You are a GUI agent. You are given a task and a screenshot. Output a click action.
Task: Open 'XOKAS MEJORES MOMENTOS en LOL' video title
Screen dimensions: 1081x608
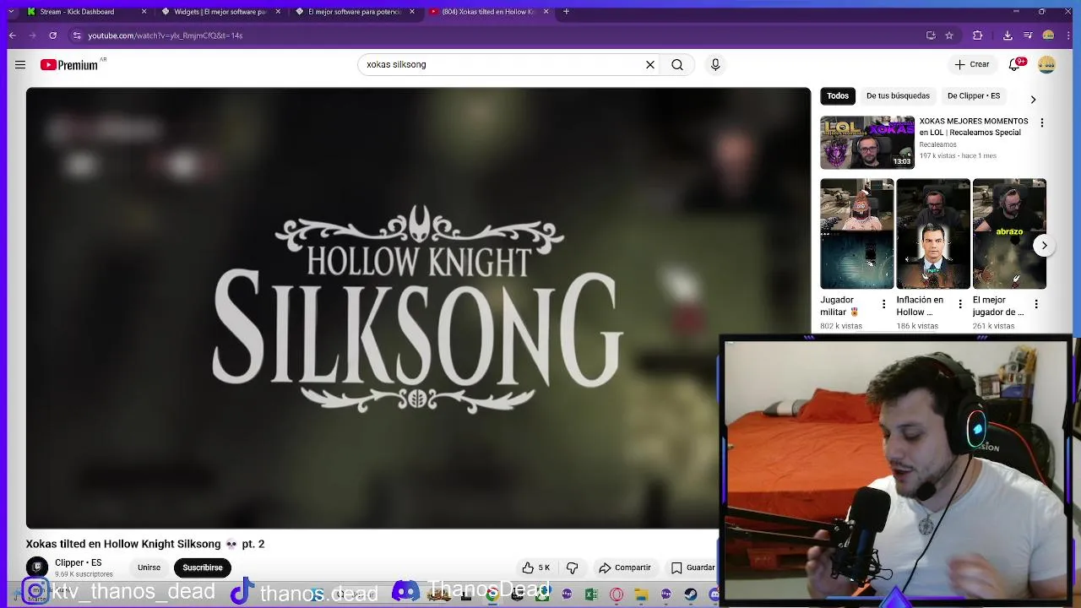(x=974, y=127)
